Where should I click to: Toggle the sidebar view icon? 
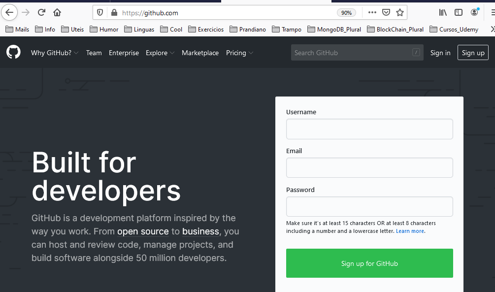(x=459, y=13)
